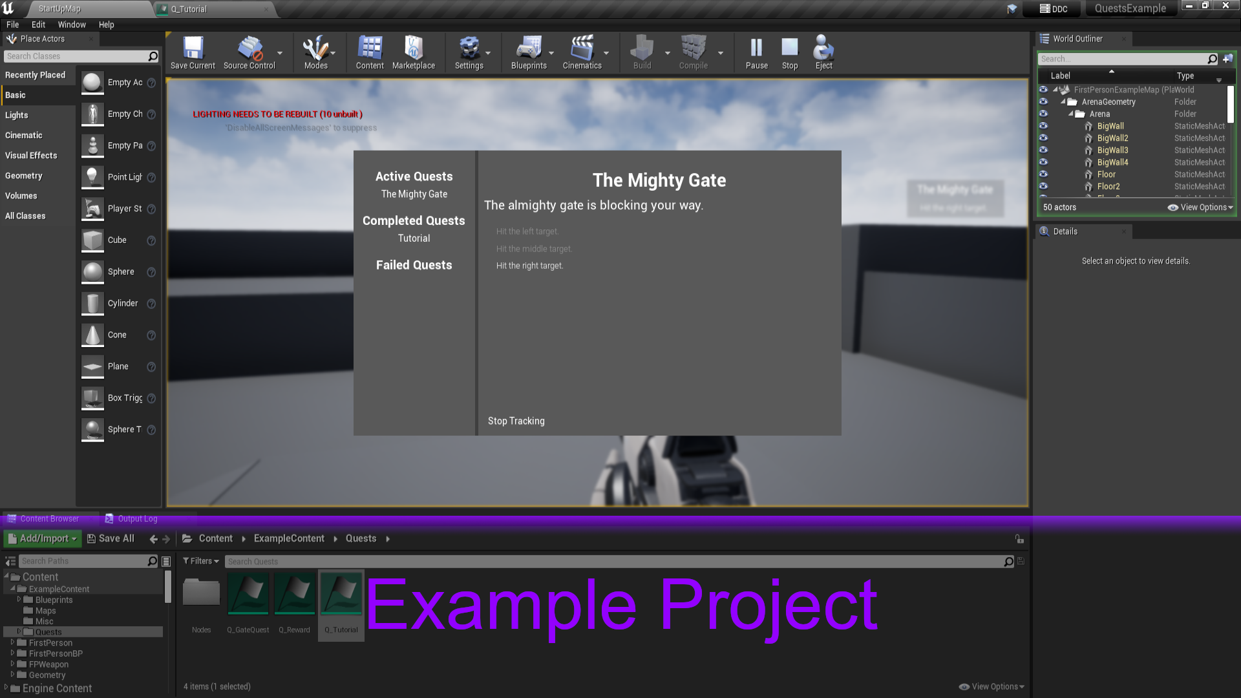The height and width of the screenshot is (698, 1241).
Task: Expand the FirstPerson folder in Content Browser
Action: coord(12,642)
